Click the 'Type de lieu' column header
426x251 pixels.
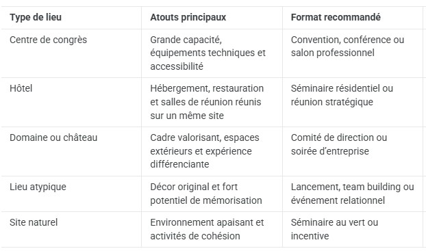[x=36, y=17]
